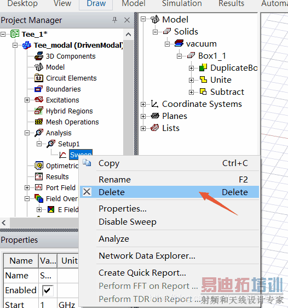Screen dimensions: 288x308
Task: Click the Results icon
Action: (x=39, y=176)
